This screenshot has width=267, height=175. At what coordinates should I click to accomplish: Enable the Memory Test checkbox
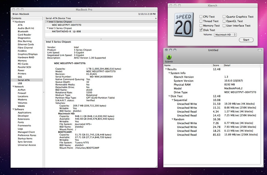(x=201, y=25)
